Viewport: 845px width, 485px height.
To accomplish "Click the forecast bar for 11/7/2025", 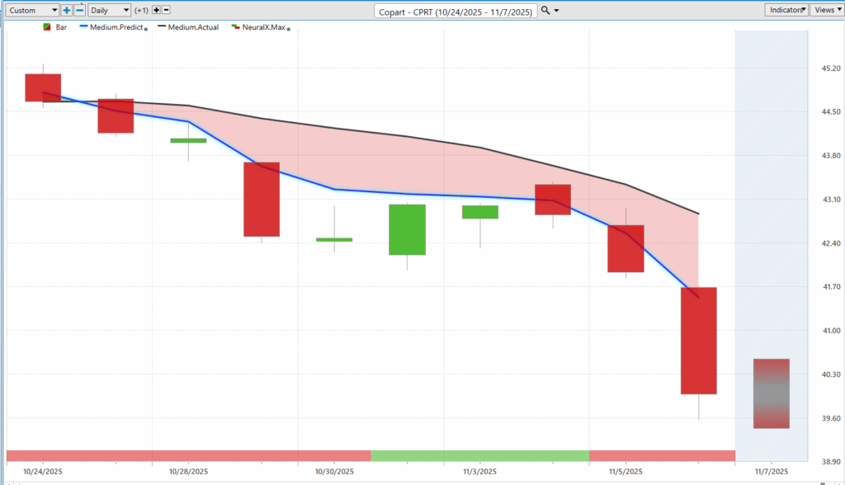I will coord(771,393).
